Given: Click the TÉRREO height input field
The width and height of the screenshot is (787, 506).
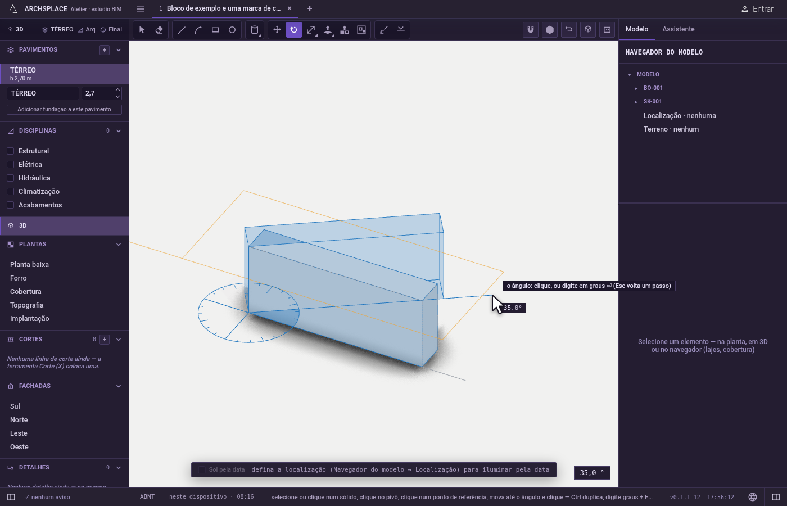Looking at the screenshot, I should pos(97,93).
